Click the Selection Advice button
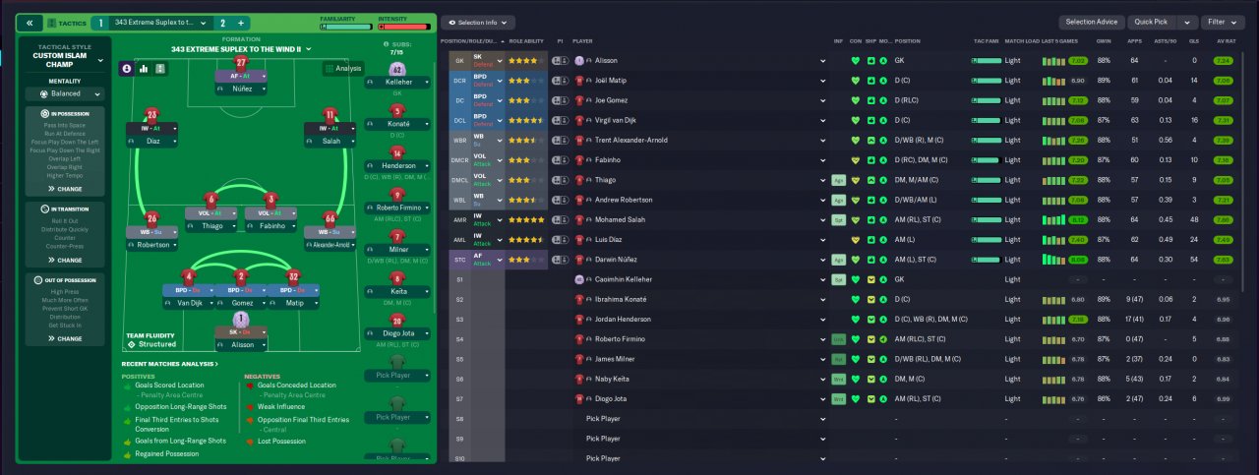 (x=1092, y=22)
